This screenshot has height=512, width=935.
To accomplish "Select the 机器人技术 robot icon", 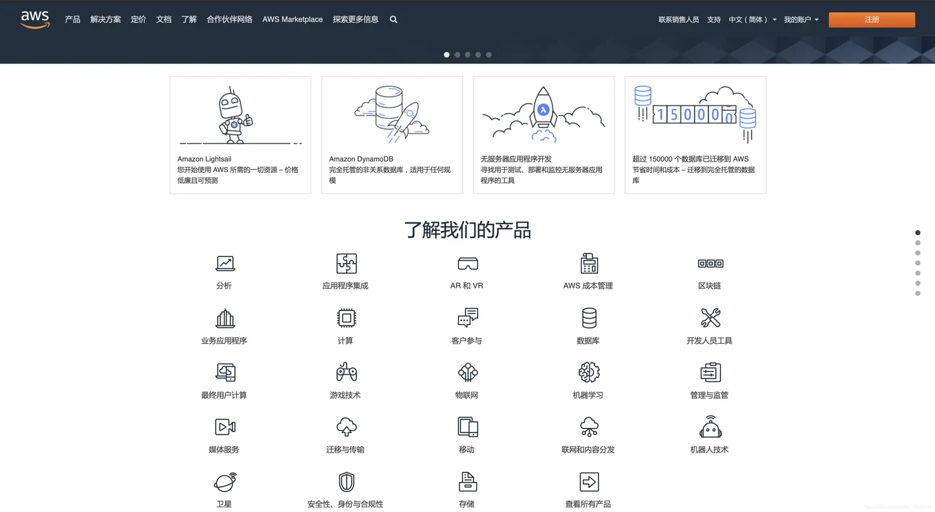I will coord(710,427).
